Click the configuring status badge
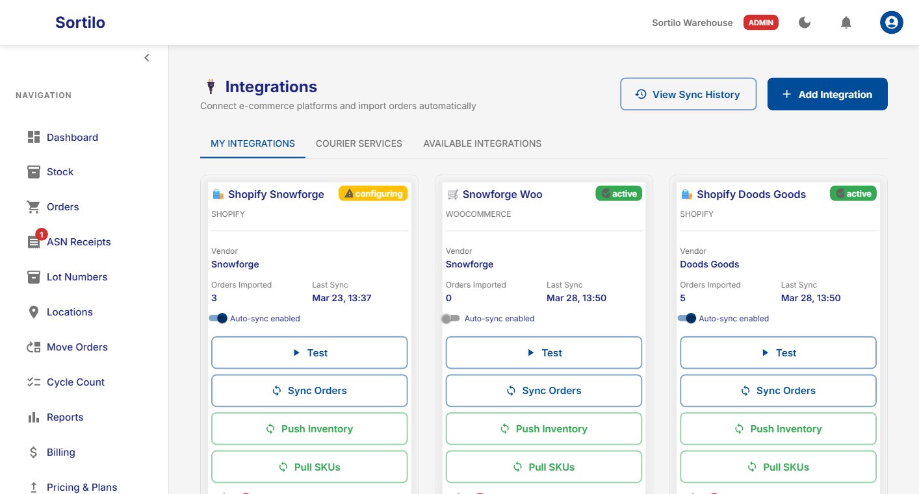The image size is (919, 494). (x=373, y=193)
